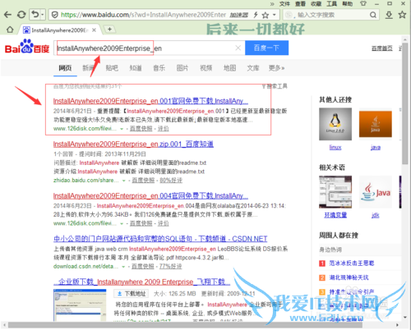
Task: Select the 音乐 search tab
Action: coord(159,68)
